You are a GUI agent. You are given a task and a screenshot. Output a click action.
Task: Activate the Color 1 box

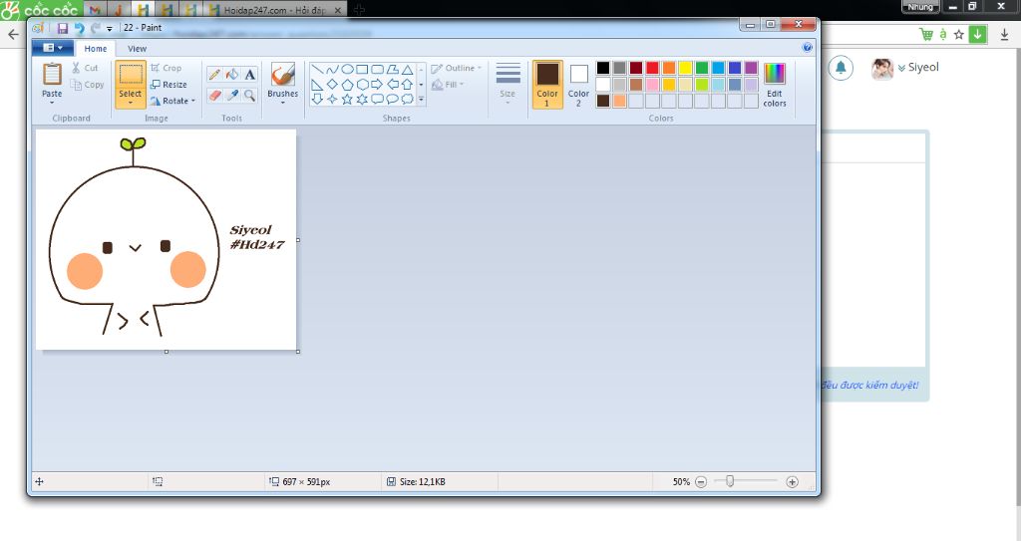(x=547, y=85)
